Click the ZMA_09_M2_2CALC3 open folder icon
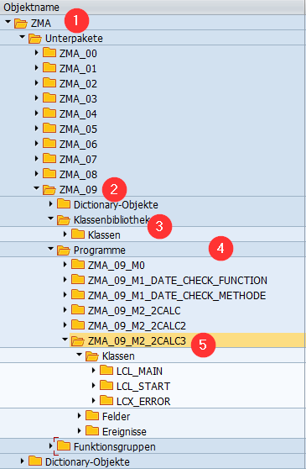The width and height of the screenshot is (306, 469). (78, 340)
